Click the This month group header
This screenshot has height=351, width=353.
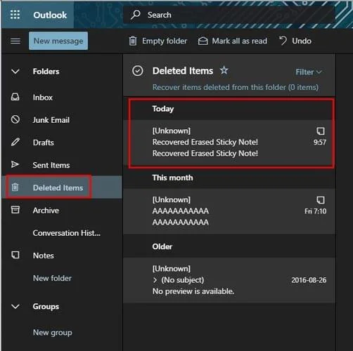(x=173, y=178)
